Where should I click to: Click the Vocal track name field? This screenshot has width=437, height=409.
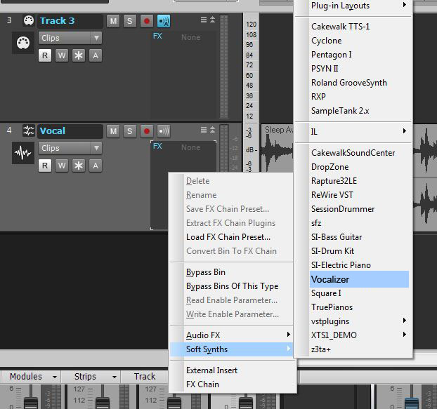70,130
